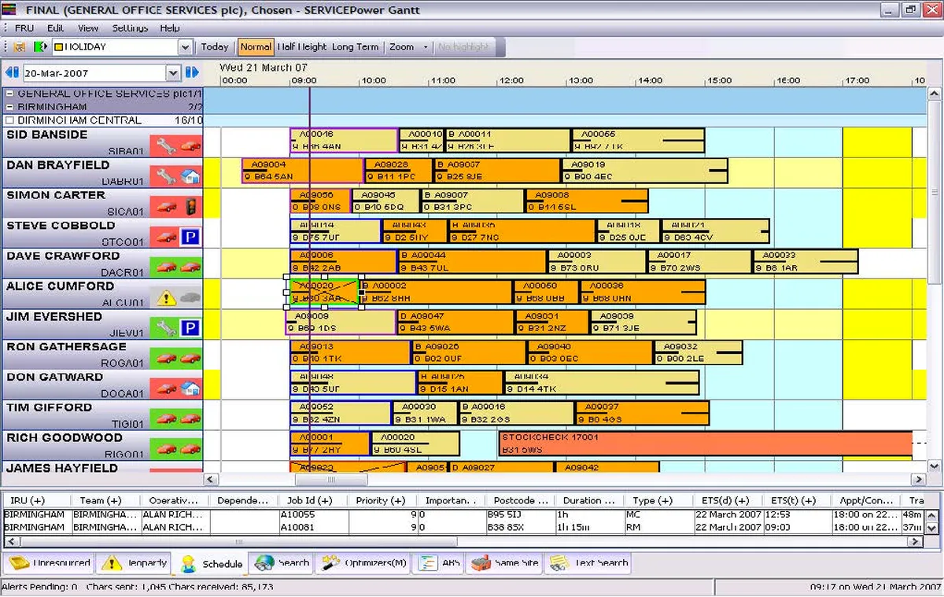Click the red car icon for Steve Cobbold

(x=166, y=237)
